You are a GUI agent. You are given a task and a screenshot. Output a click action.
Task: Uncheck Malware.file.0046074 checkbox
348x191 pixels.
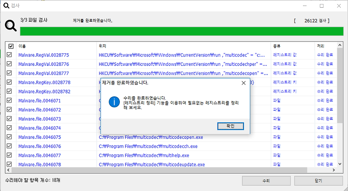9,128
